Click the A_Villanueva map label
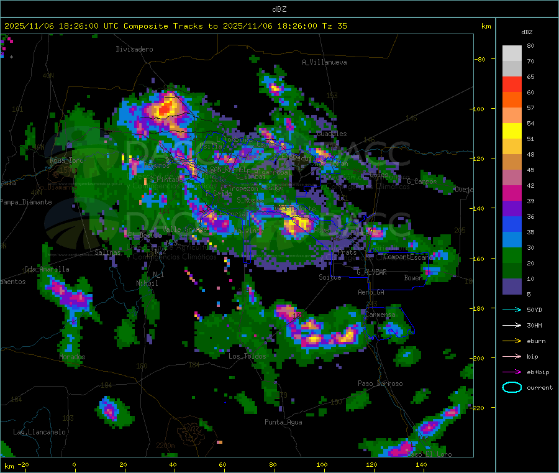Image resolution: width=559 pixels, height=473 pixels. coord(324,62)
